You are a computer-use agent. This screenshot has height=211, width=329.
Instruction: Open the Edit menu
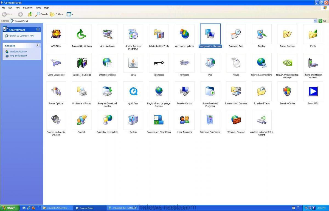pos(10,8)
